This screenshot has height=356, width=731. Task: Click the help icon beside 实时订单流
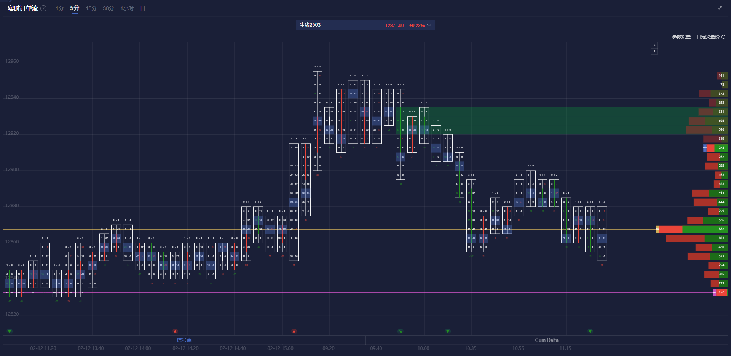tap(44, 8)
